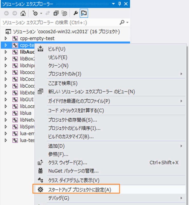Click the libNetw project icon
Viewport: 189px width, 205px height.
pyautogui.click(x=15, y=120)
